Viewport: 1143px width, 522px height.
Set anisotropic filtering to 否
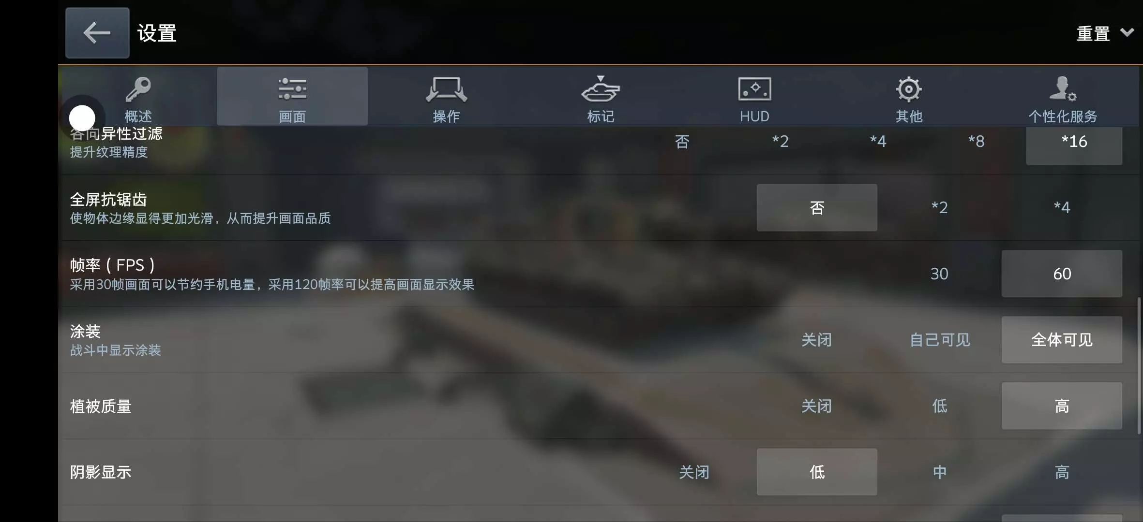682,142
